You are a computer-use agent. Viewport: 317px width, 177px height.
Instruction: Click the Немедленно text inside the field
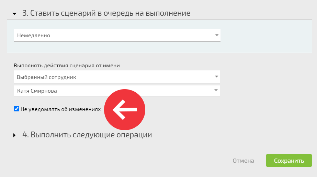34,36
